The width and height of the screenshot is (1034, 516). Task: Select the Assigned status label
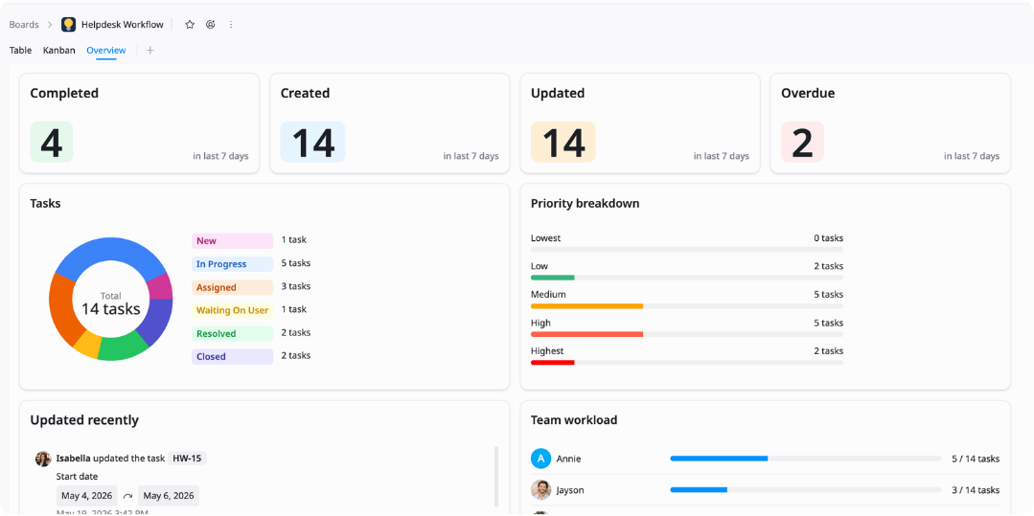point(232,287)
